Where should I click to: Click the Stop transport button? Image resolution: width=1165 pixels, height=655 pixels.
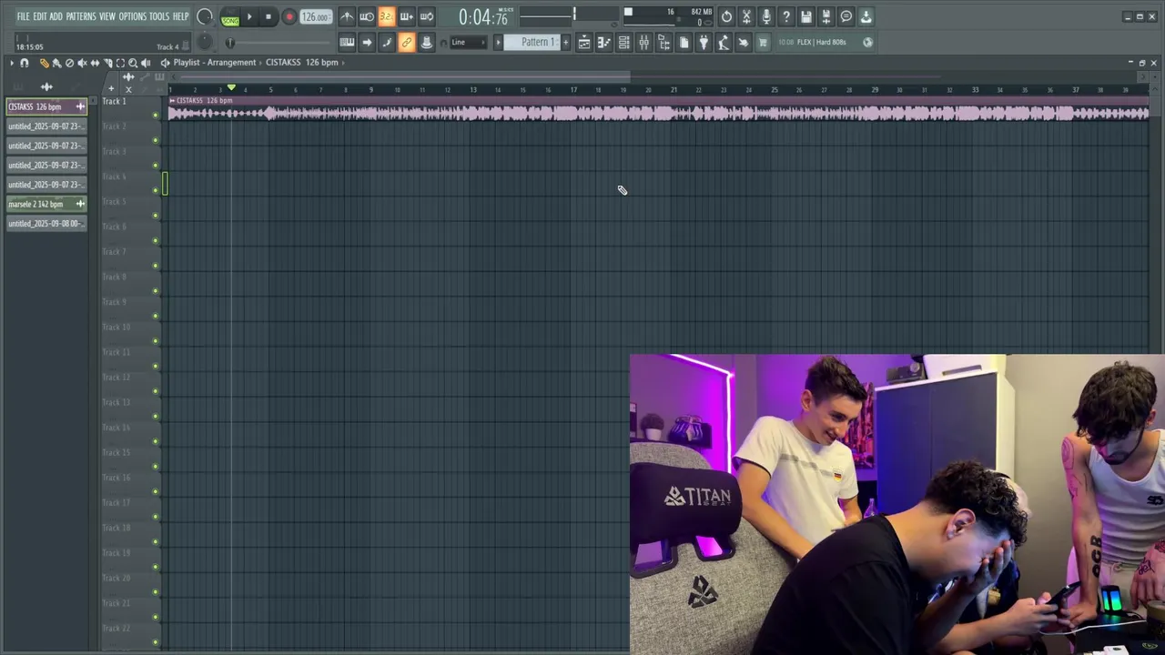[x=268, y=16]
